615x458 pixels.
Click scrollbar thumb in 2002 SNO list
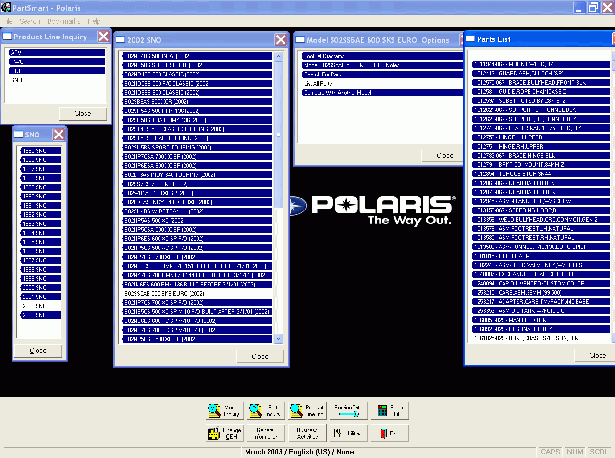(x=279, y=135)
